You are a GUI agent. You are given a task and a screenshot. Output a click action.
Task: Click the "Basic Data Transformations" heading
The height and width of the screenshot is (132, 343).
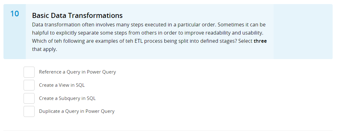tap(77, 15)
